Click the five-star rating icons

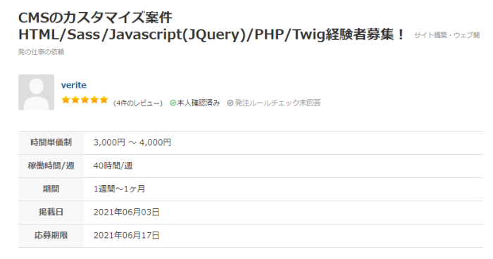click(85, 100)
